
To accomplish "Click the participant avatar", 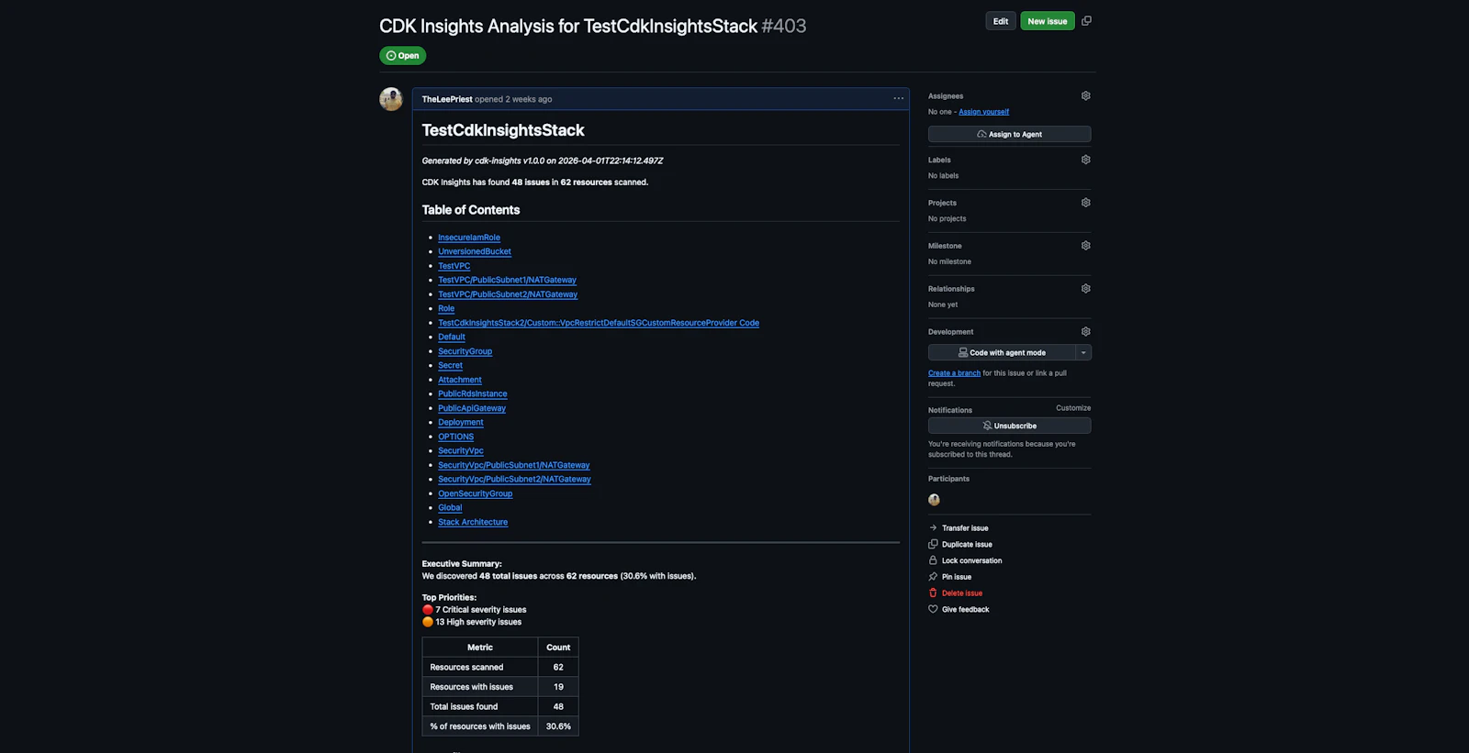I will pos(934,500).
